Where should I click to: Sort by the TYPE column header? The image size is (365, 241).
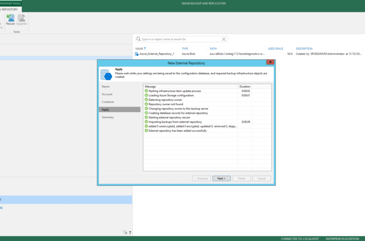(x=185, y=49)
